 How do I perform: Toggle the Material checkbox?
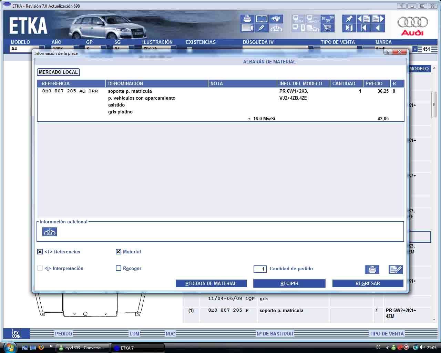(119, 252)
